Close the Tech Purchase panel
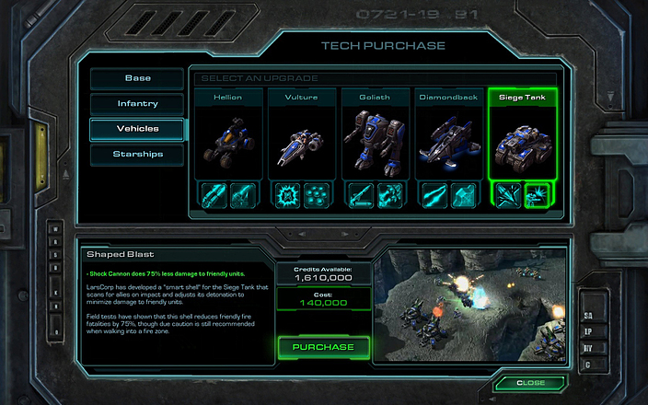648x405 pixels. coord(530,383)
